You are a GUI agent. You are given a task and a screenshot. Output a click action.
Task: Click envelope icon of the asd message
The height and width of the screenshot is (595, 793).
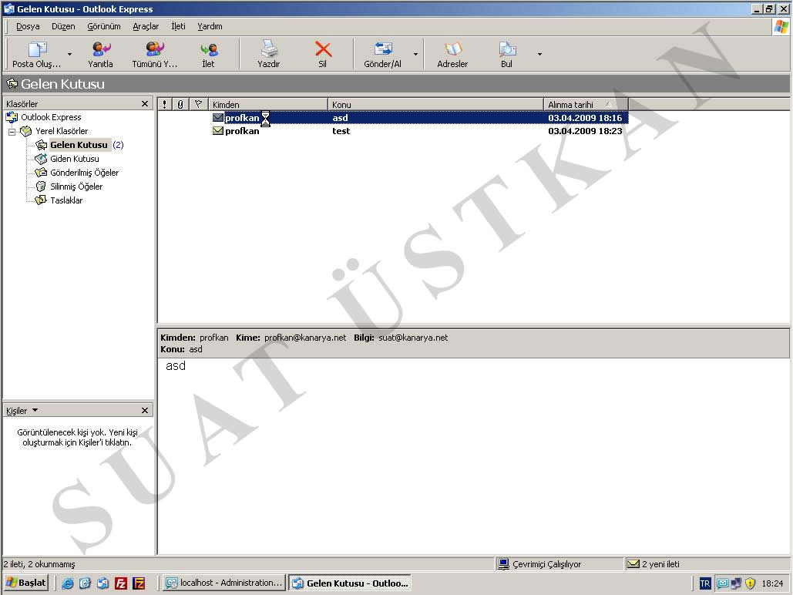218,118
